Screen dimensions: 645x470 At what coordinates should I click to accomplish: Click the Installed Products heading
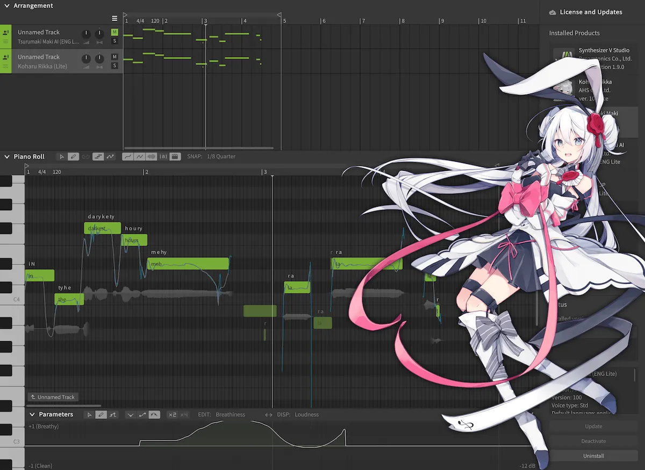pyautogui.click(x=574, y=33)
